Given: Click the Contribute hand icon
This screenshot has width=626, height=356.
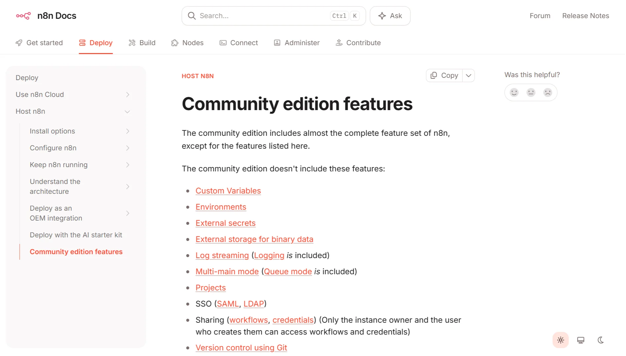Looking at the screenshot, I should coord(339,43).
